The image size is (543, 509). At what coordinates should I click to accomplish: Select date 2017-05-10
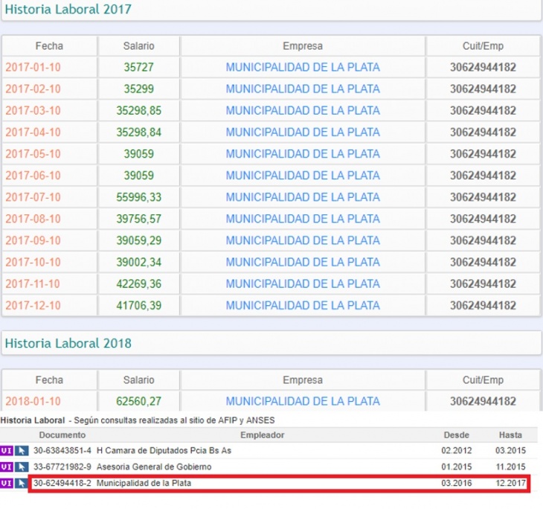33,154
